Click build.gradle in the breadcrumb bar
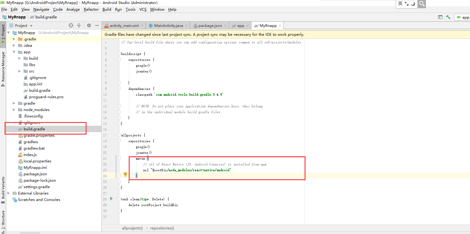 [43, 17]
